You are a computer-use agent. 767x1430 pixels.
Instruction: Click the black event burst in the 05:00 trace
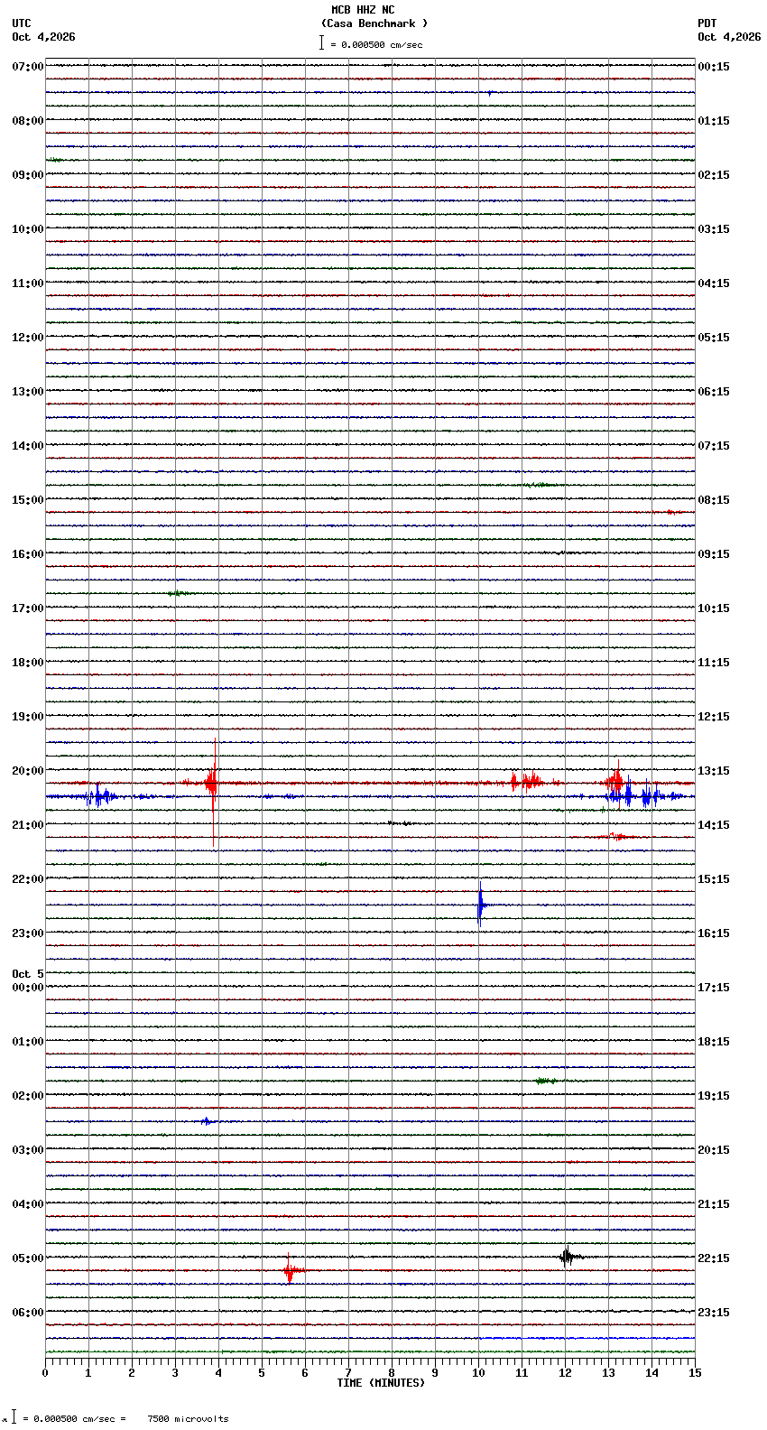567,1257
